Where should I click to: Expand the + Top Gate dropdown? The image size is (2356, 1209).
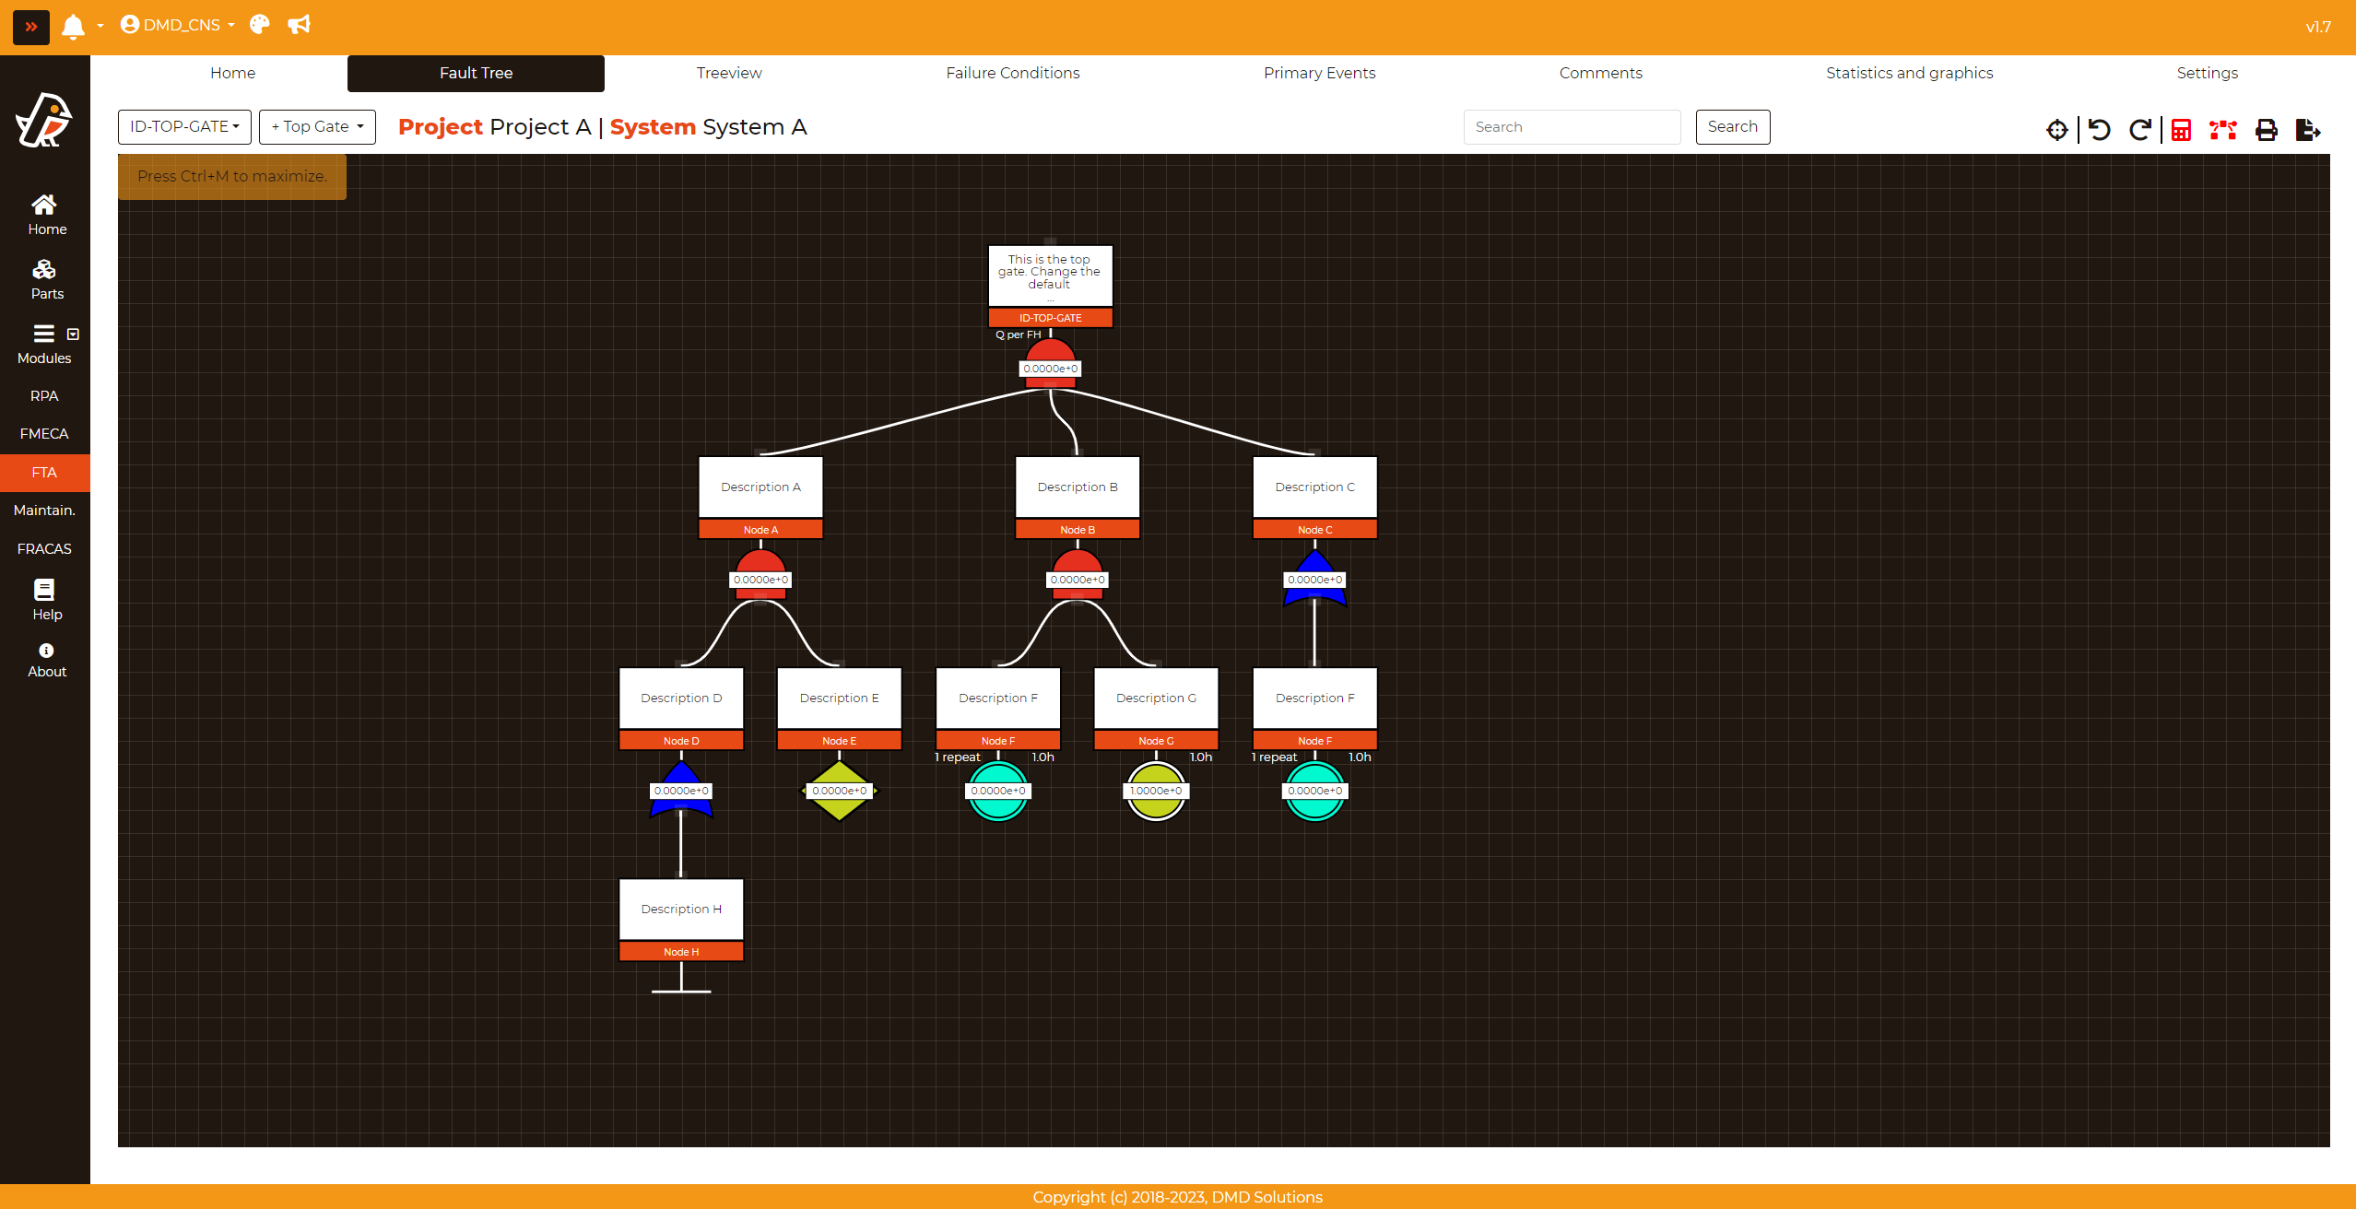click(317, 127)
